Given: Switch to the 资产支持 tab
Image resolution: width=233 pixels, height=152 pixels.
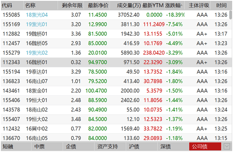Looking at the screenshot, I should pos(110,147).
